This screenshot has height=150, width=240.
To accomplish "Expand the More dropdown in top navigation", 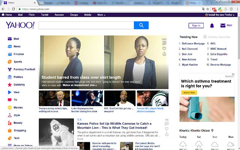I will point(101,15).
